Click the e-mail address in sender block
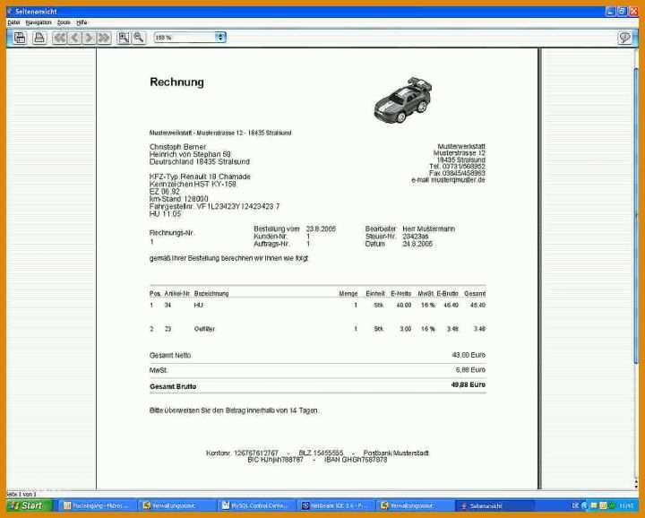 click(449, 180)
